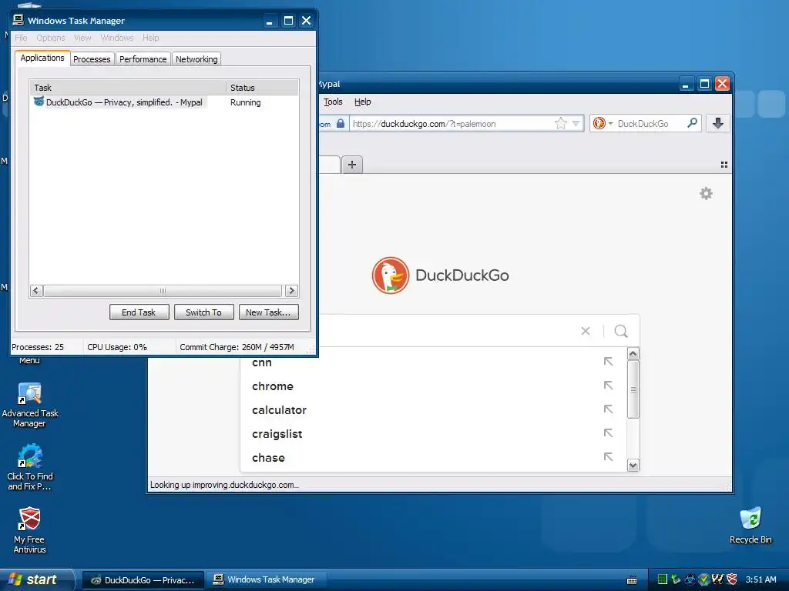This screenshot has width=789, height=591.
Task: Open the Recycle Bin
Action: (750, 525)
